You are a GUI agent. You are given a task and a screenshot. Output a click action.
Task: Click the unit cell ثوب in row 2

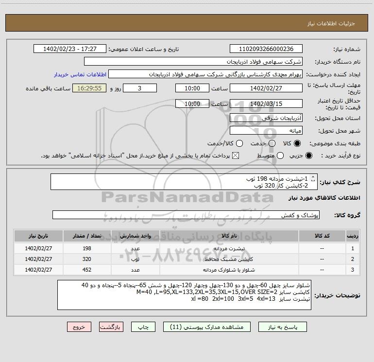[x=135, y=259]
